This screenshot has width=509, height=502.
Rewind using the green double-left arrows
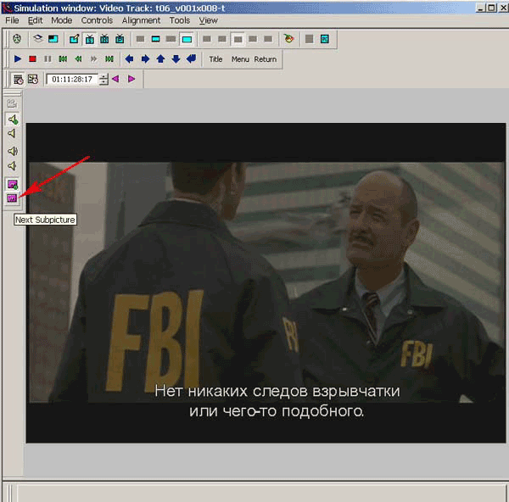78,59
